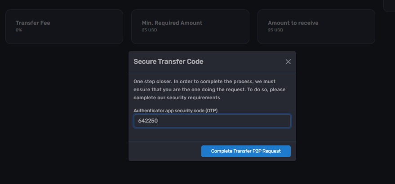
Task: Click the 0% value under Transfer Fee
Action: coord(19,30)
